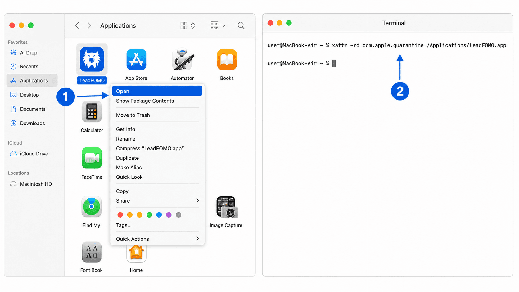The width and height of the screenshot is (519, 292).
Task: Apply the purple tag color
Action: 169,215
